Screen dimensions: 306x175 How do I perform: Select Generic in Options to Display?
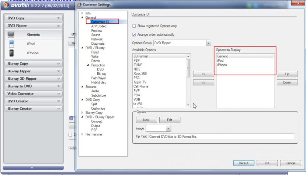(245, 56)
